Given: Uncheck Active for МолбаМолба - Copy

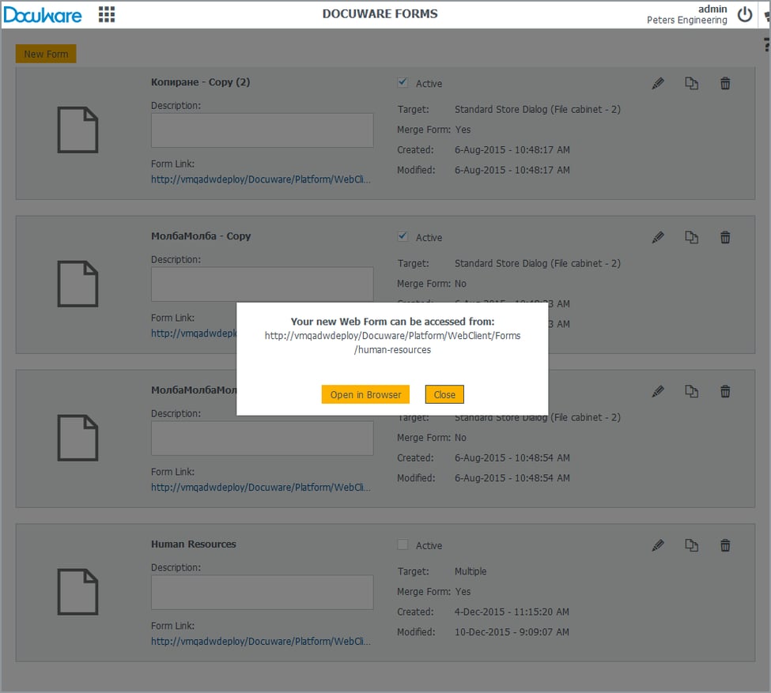Looking at the screenshot, I should click(x=403, y=236).
